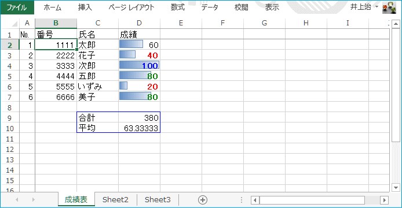Click the name cell 花子
Image resolution: width=402 pixels, height=208 pixels.
pos(98,55)
